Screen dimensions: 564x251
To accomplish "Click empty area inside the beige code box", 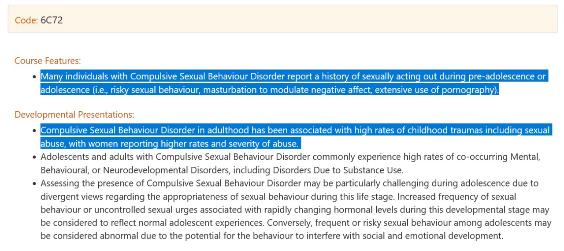I will tap(308, 19).
